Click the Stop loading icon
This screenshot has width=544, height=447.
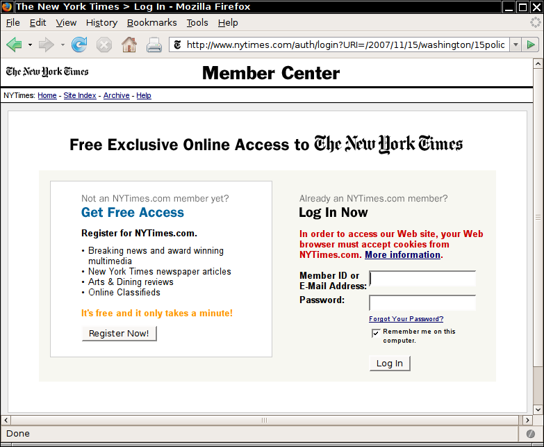104,45
